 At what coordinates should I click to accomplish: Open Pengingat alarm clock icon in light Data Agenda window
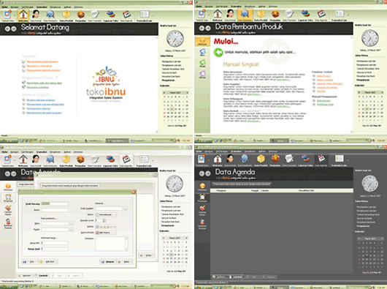pos(8,197)
